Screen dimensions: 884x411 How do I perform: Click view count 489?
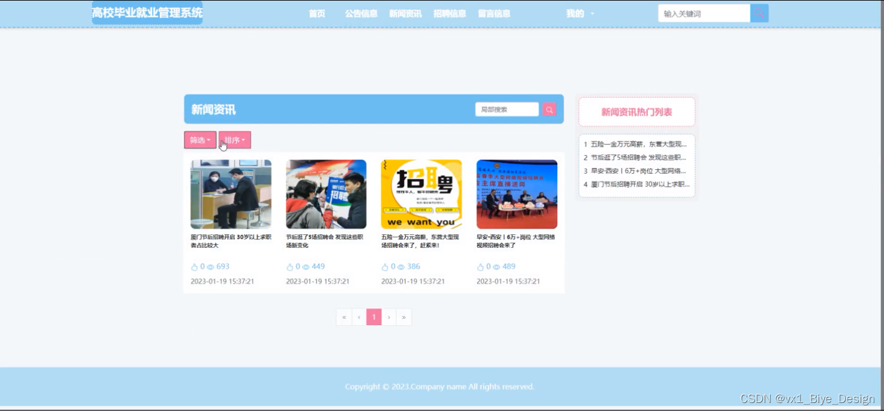coord(509,266)
